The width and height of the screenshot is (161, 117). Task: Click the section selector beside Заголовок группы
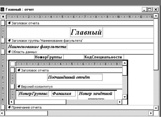[3, 41]
